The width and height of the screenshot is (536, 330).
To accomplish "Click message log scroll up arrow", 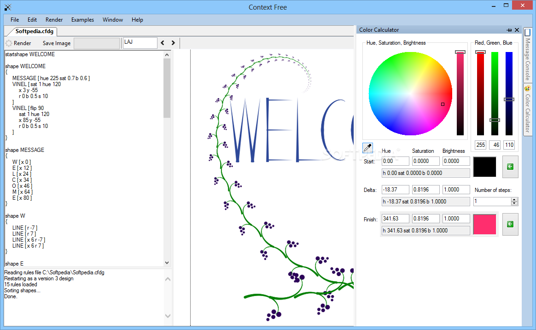I will 168,279.
